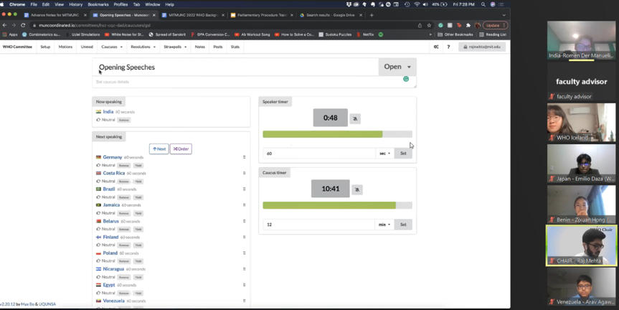Change caucus timer min unit dropdown
Screen dimensions: 619x310
(x=384, y=225)
